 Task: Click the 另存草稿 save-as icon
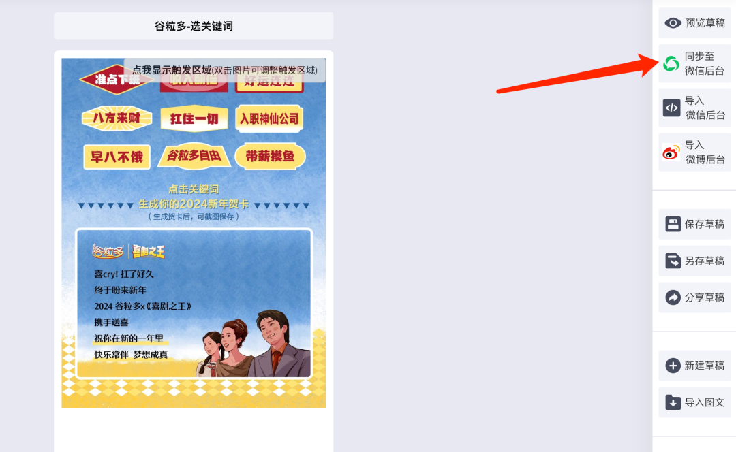tap(673, 261)
